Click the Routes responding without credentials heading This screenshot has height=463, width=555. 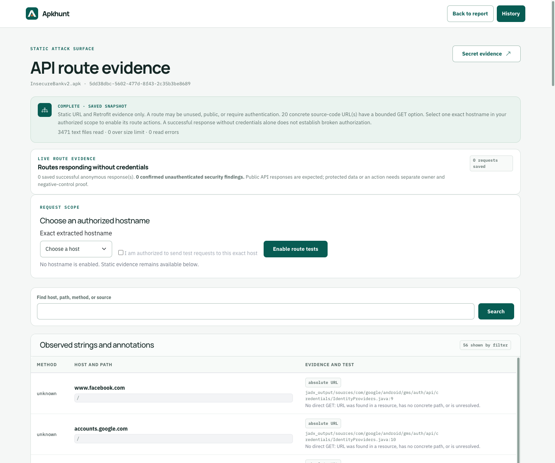[93, 167]
